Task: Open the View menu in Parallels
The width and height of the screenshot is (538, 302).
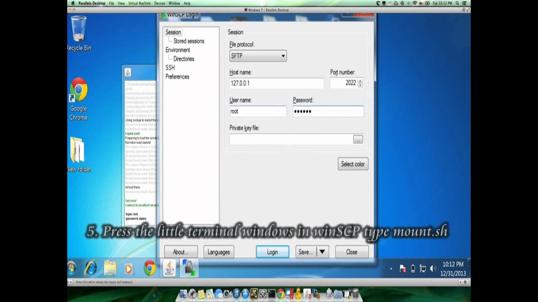Action: (121, 3)
